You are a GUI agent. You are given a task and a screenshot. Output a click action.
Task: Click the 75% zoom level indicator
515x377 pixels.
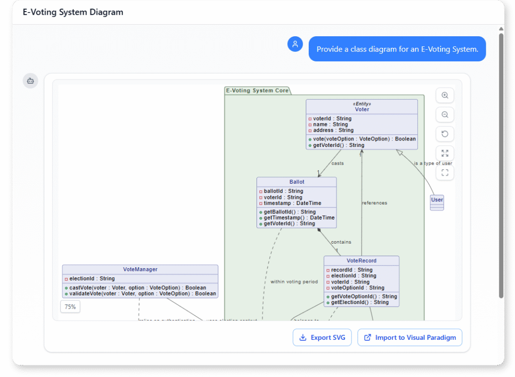[x=70, y=306]
